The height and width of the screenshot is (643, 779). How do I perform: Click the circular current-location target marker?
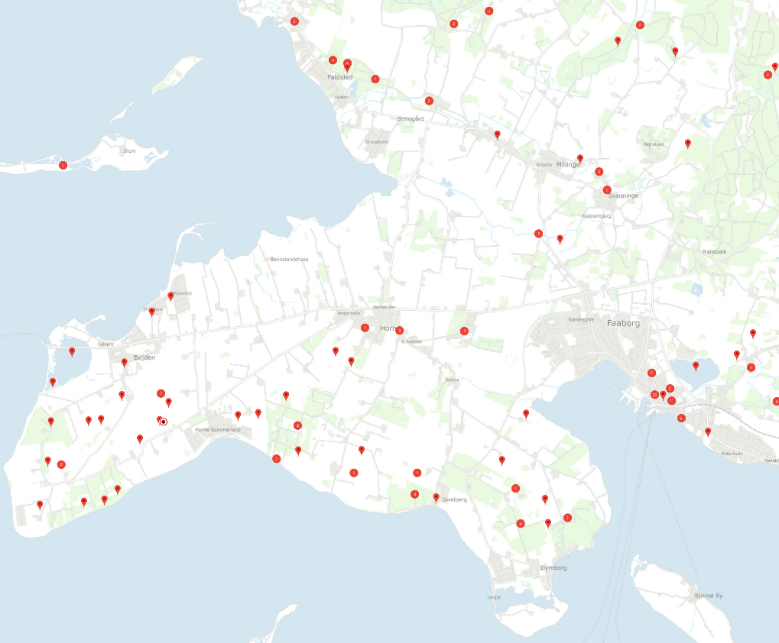(164, 422)
